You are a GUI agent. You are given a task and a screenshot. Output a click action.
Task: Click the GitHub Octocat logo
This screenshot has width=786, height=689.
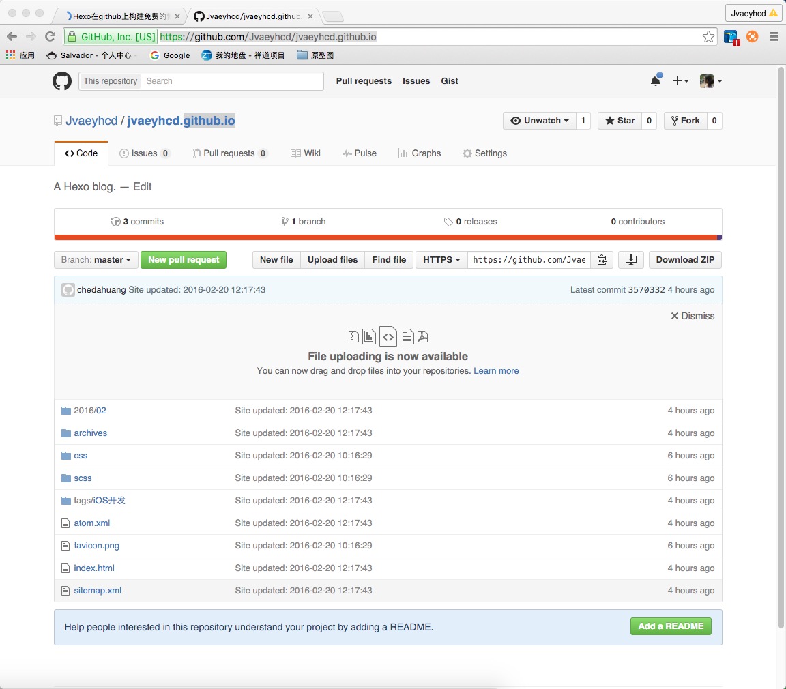tap(62, 81)
